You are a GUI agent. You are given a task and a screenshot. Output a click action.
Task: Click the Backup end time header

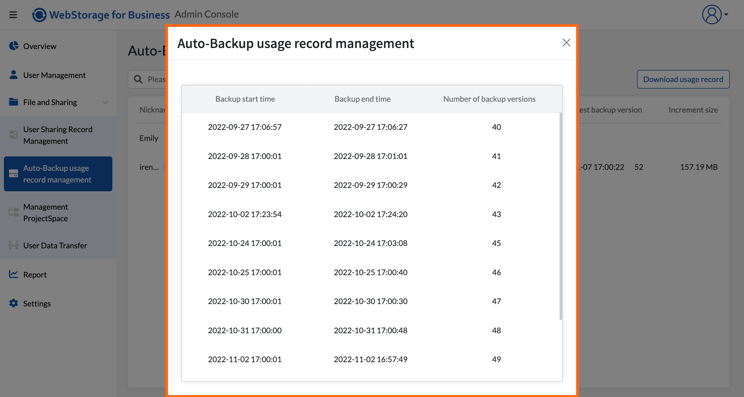[x=362, y=99]
